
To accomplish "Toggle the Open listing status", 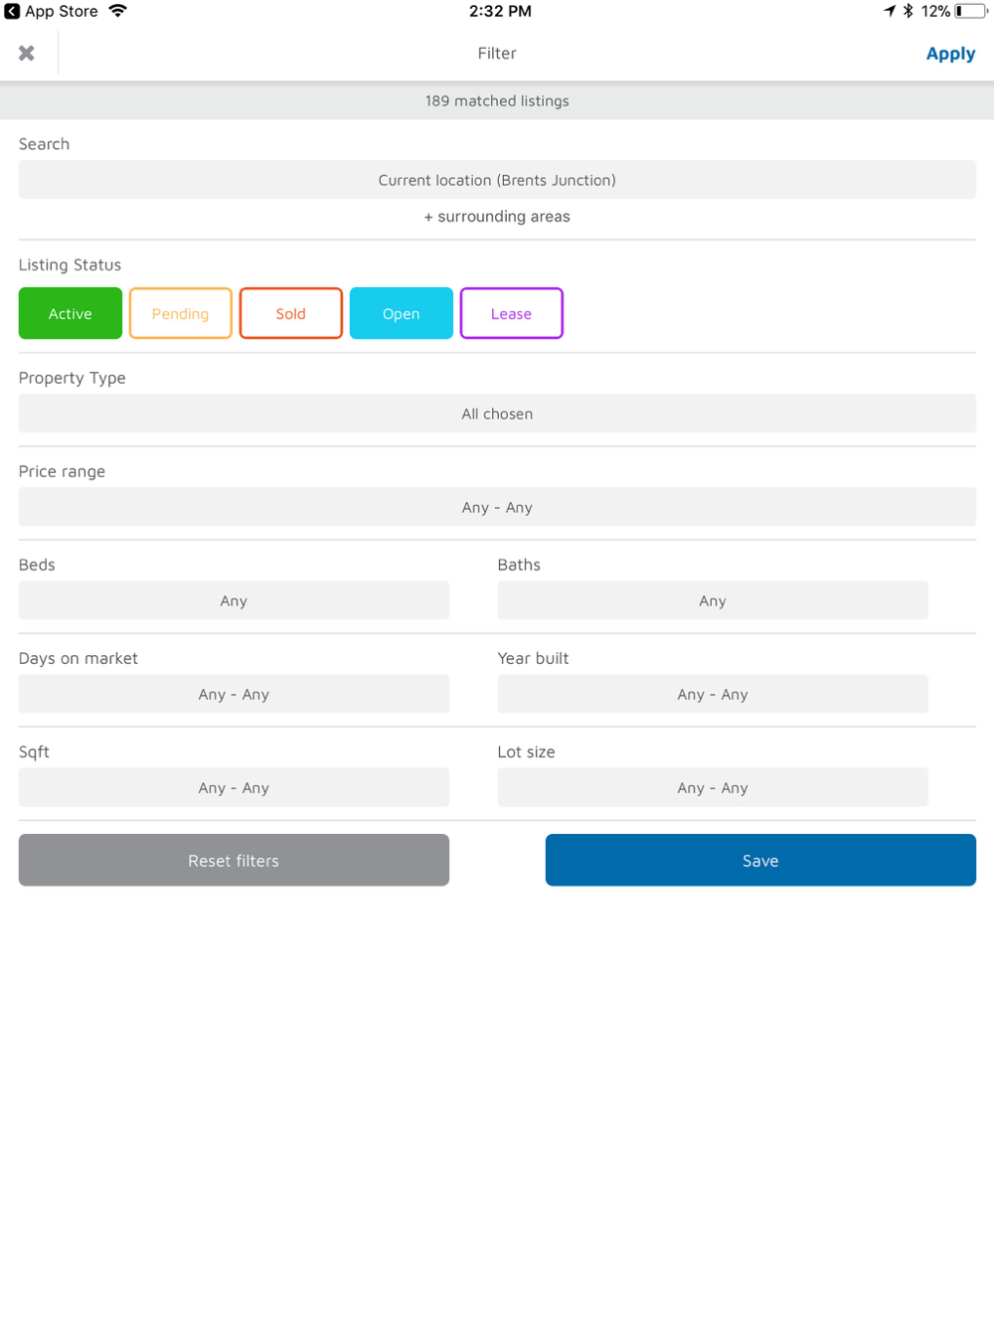I will [402, 313].
